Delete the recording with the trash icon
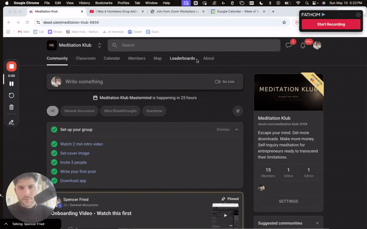 point(11,107)
